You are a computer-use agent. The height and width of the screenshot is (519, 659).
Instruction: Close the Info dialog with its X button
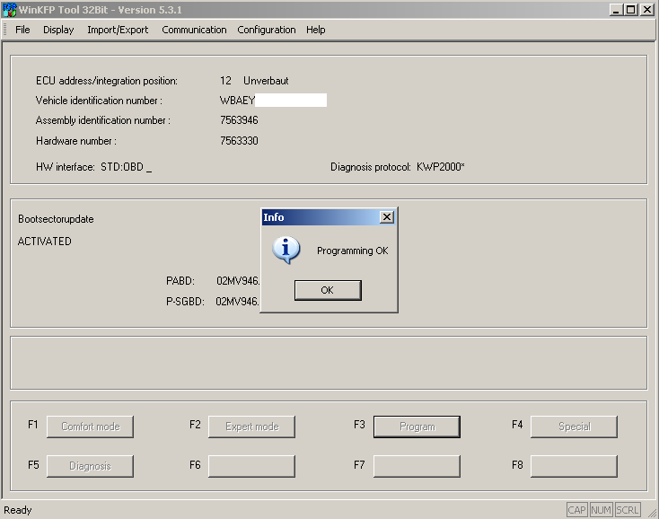coord(386,217)
